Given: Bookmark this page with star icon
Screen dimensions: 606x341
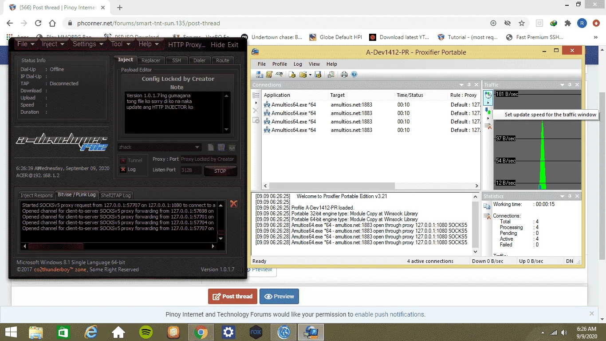Looking at the screenshot, I should coord(522,23).
